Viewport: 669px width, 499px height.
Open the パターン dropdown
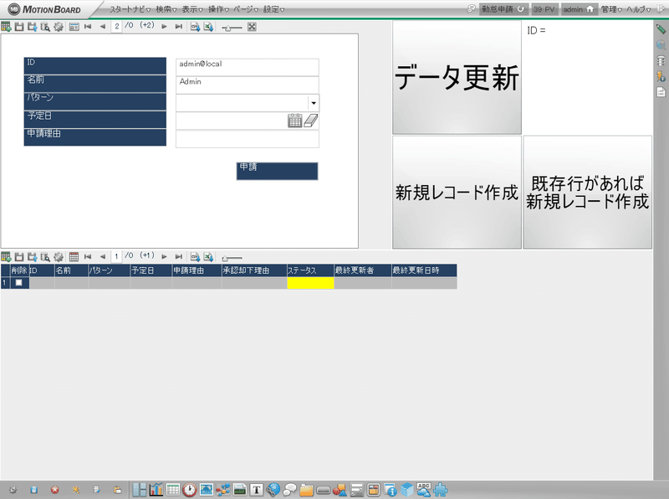pos(314,102)
